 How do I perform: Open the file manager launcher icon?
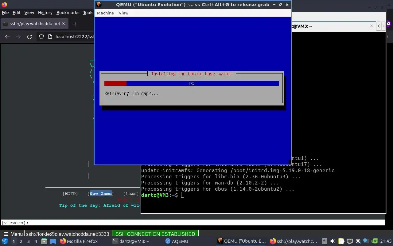coord(44,241)
